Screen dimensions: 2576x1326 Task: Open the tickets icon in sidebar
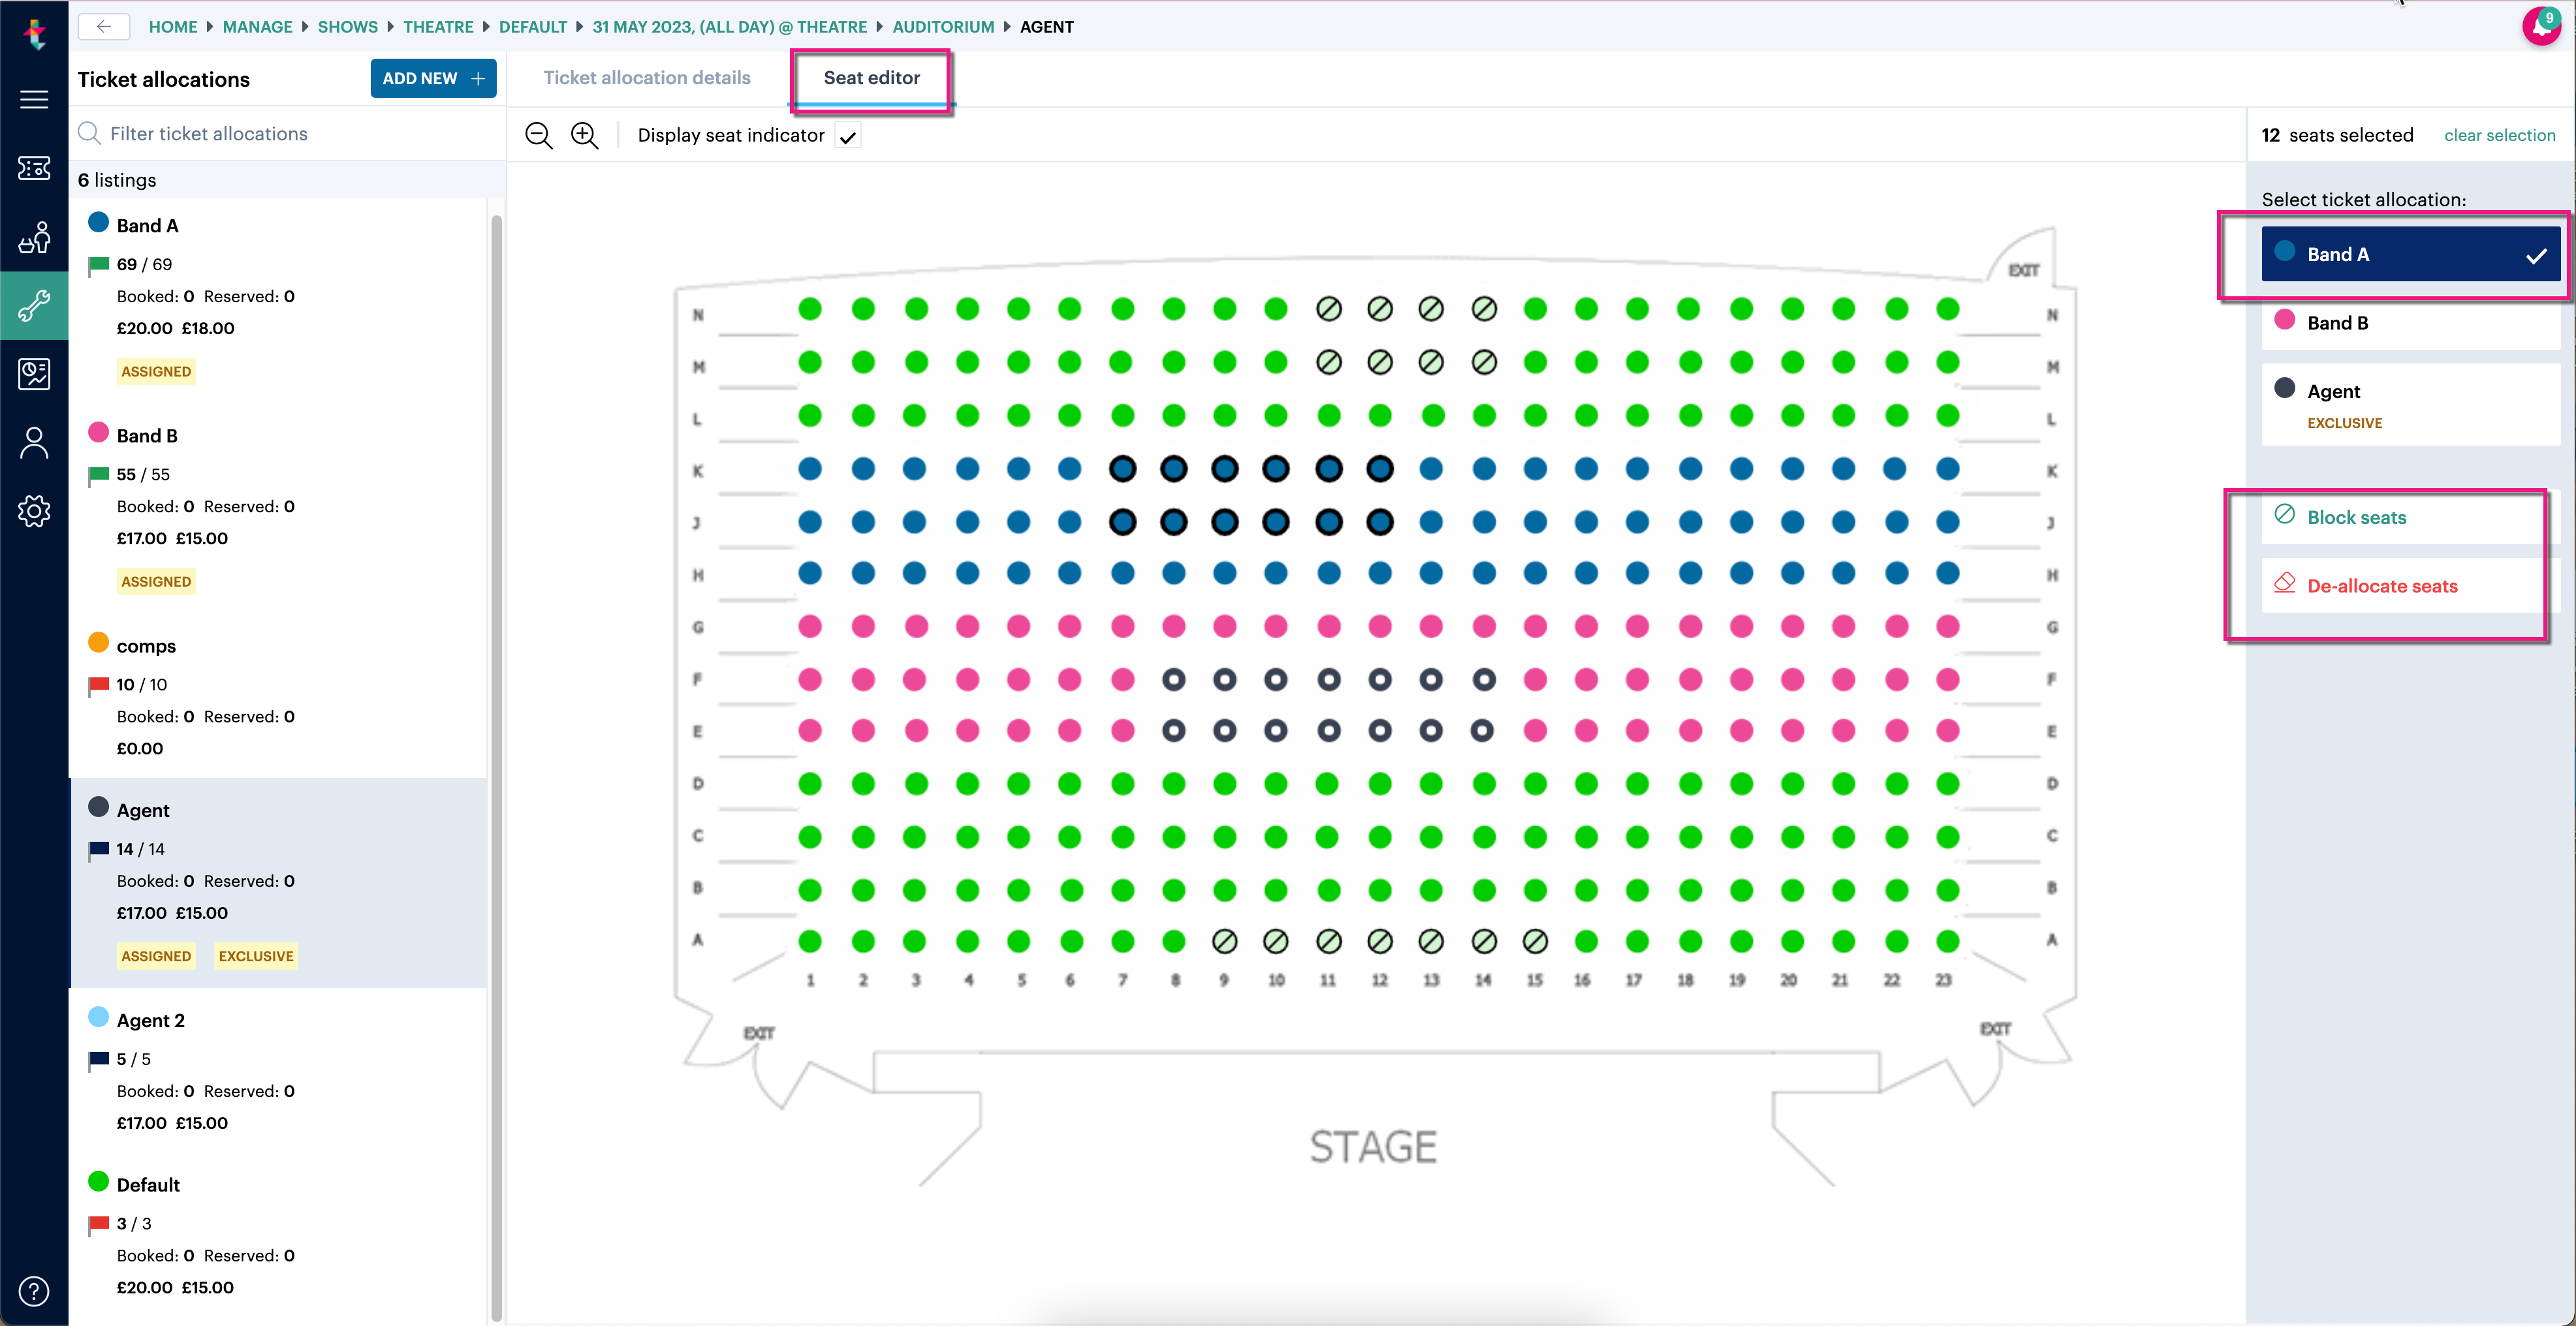[34, 168]
